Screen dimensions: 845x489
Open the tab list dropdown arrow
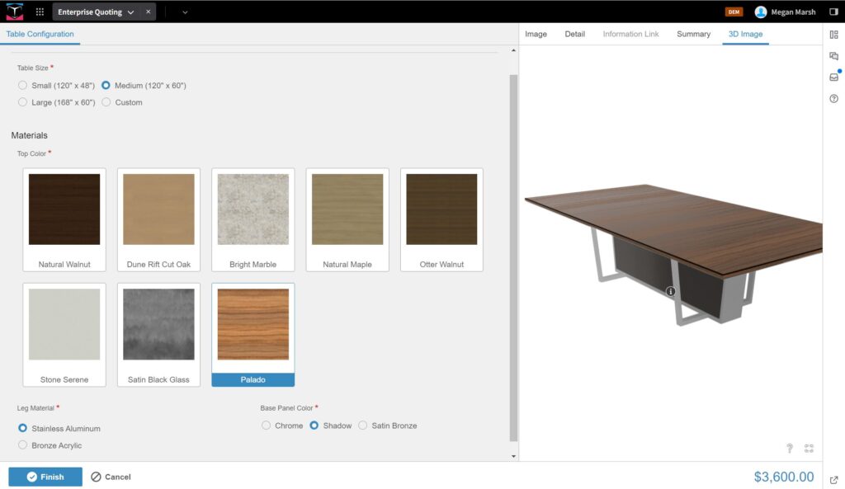(x=185, y=12)
